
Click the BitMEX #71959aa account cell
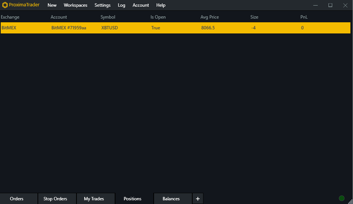point(69,28)
